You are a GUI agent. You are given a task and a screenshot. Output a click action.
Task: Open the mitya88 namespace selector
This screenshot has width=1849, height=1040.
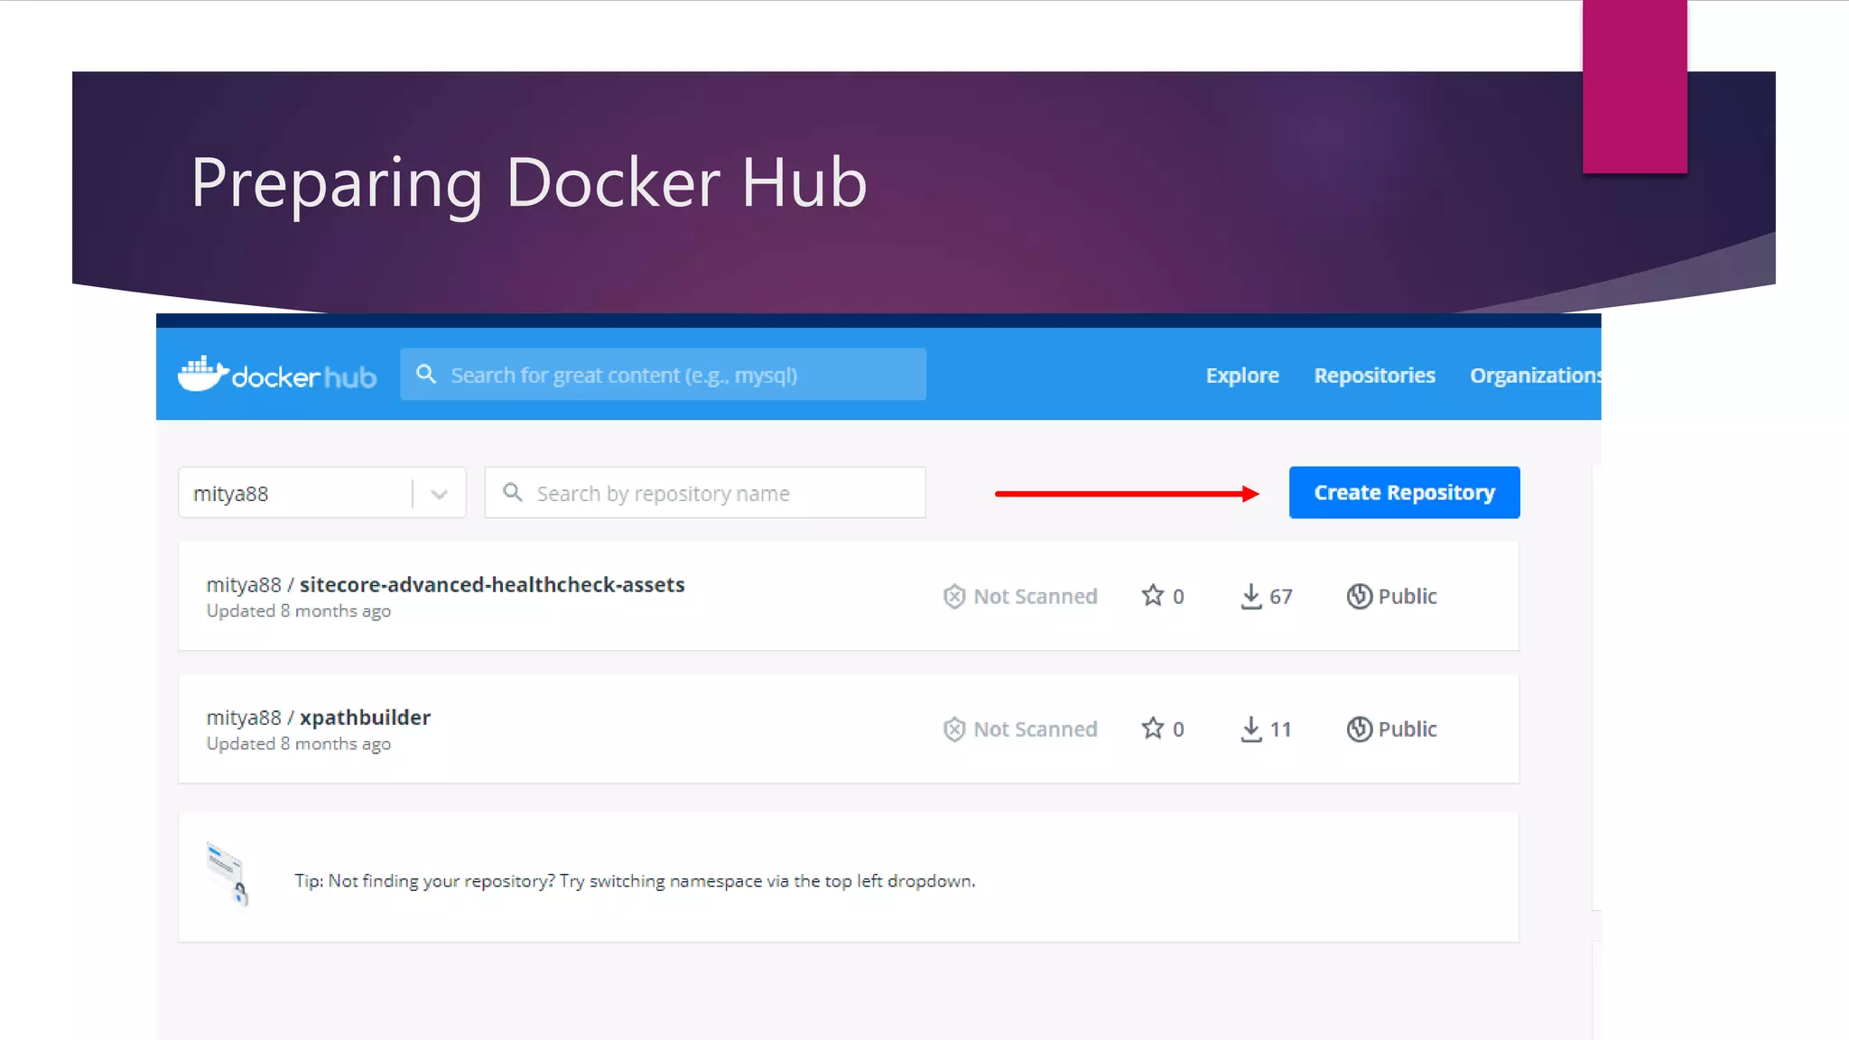(322, 492)
